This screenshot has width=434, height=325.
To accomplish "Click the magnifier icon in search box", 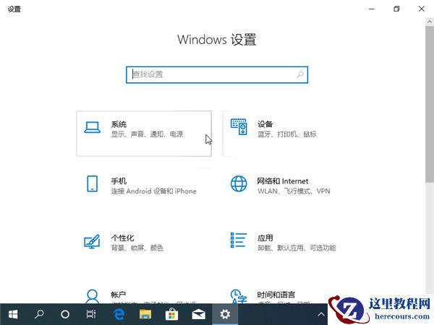I will click(x=300, y=74).
